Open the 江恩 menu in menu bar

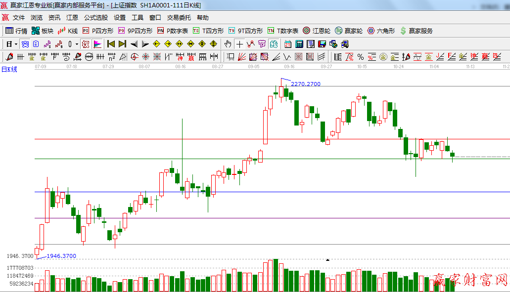coord(72,18)
